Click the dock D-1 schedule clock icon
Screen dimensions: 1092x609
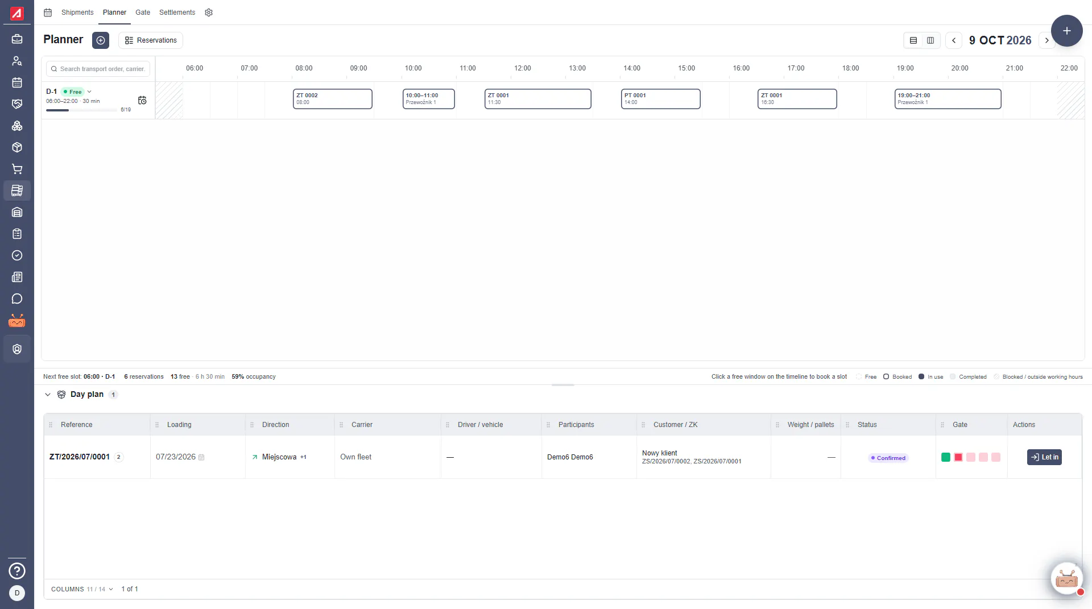coord(142,100)
